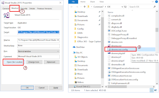
Task: Open the Share ribbon tab
Action: click(x=92, y=2)
